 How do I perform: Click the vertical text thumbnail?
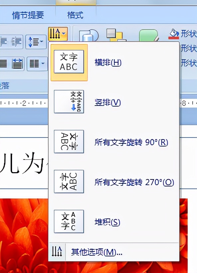point(69,102)
